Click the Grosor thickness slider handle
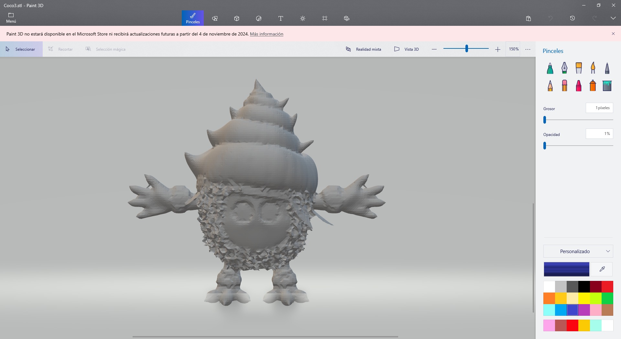Screen dimensions: 621x339 click(x=545, y=120)
